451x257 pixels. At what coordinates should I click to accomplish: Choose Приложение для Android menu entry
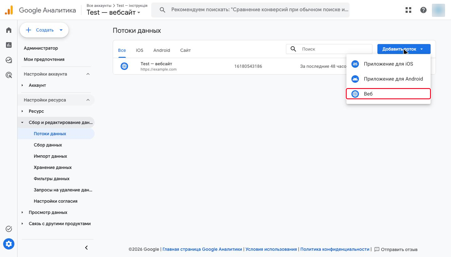tap(388, 79)
